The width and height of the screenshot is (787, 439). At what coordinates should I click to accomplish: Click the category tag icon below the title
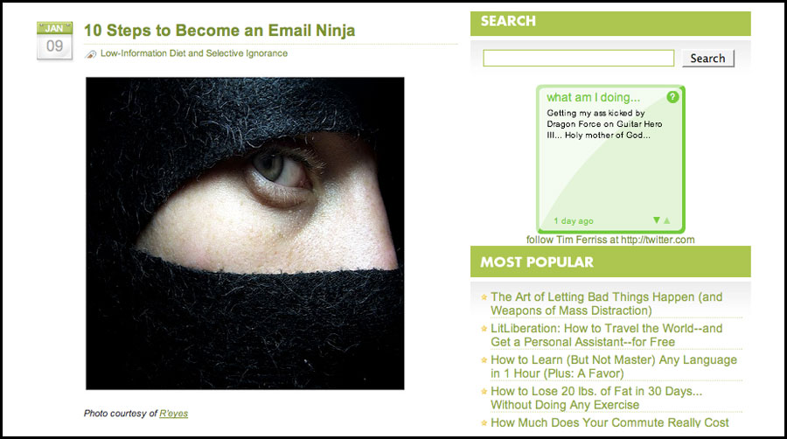90,54
